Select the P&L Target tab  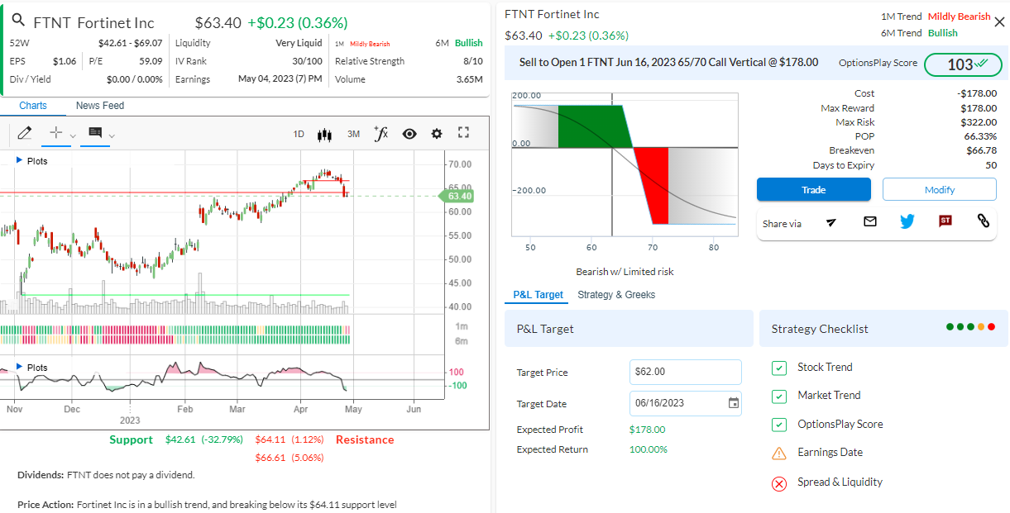(538, 295)
